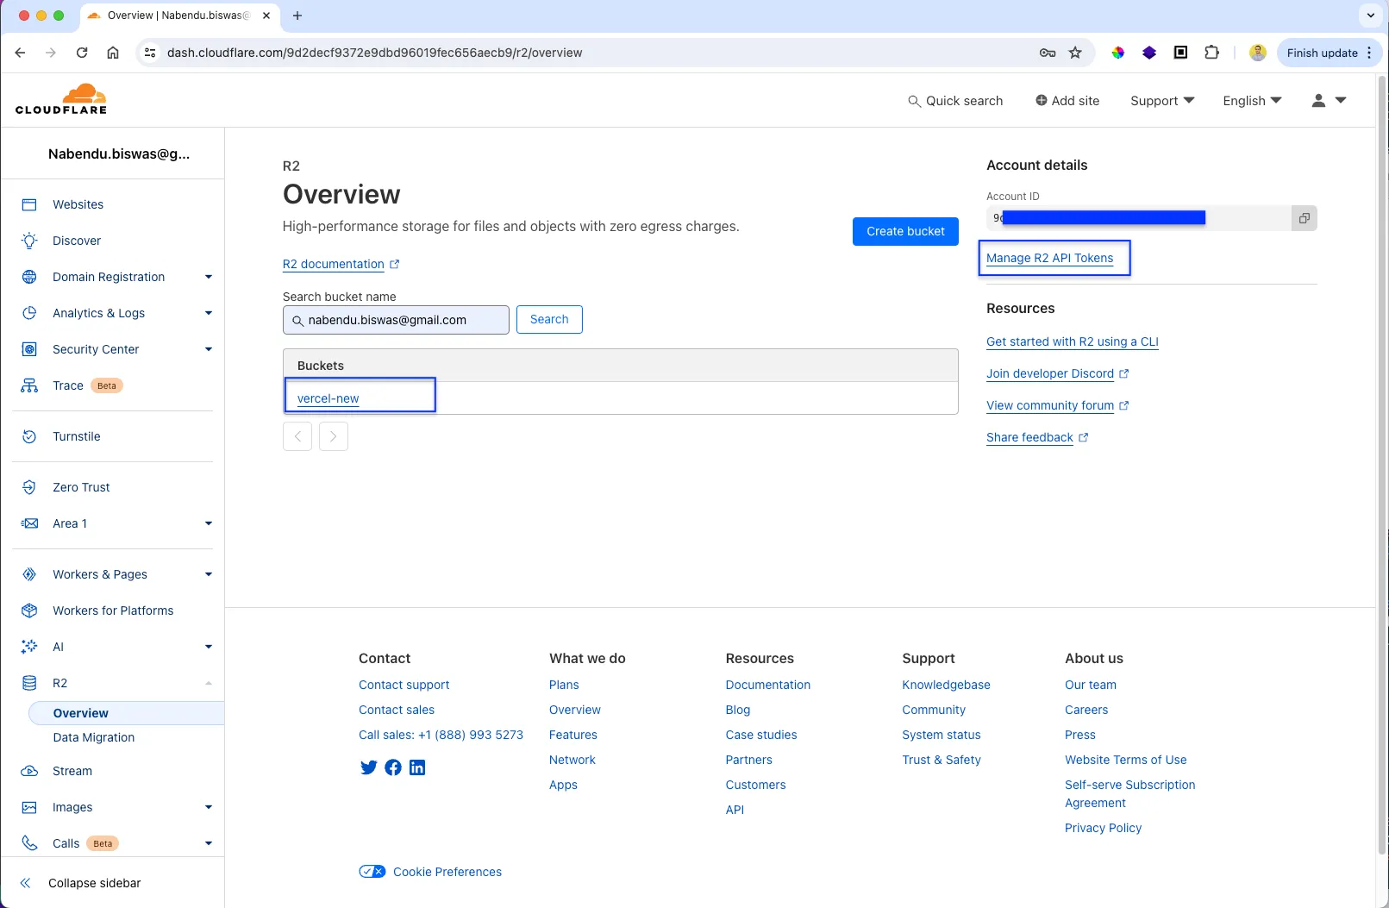Open the vercel-new bucket link
Viewport: 1389px width, 908px height.
(x=328, y=398)
